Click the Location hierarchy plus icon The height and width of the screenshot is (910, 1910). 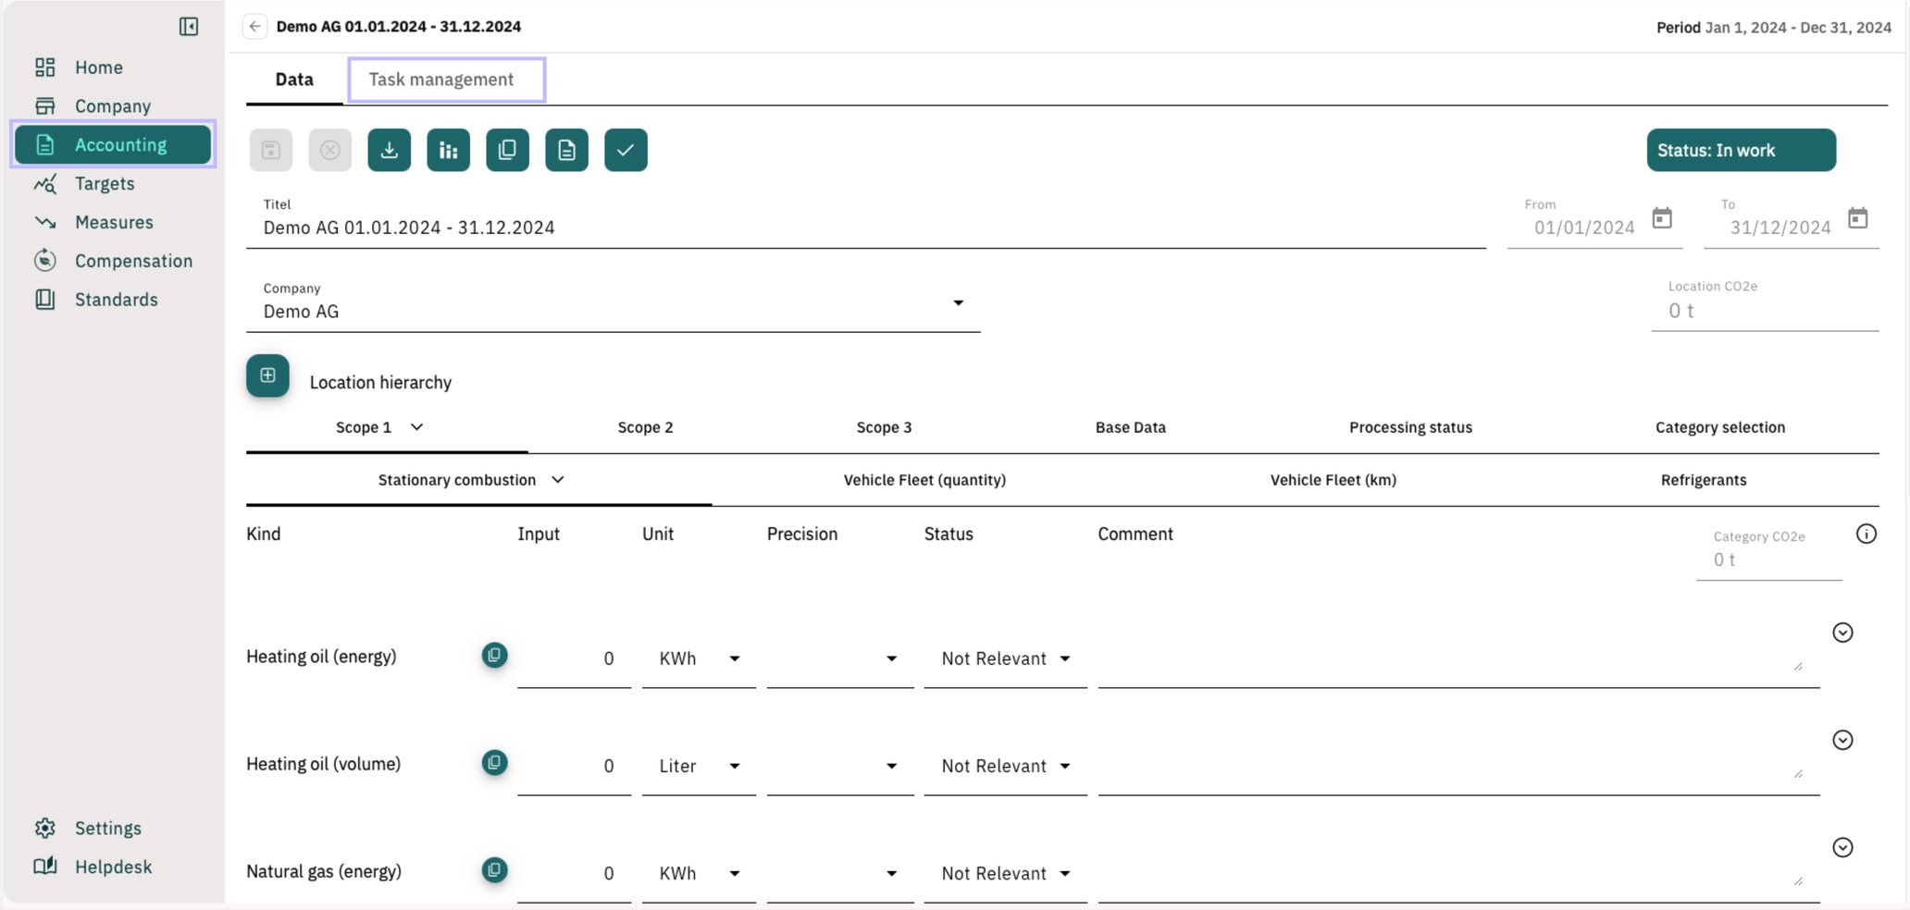[x=267, y=375]
